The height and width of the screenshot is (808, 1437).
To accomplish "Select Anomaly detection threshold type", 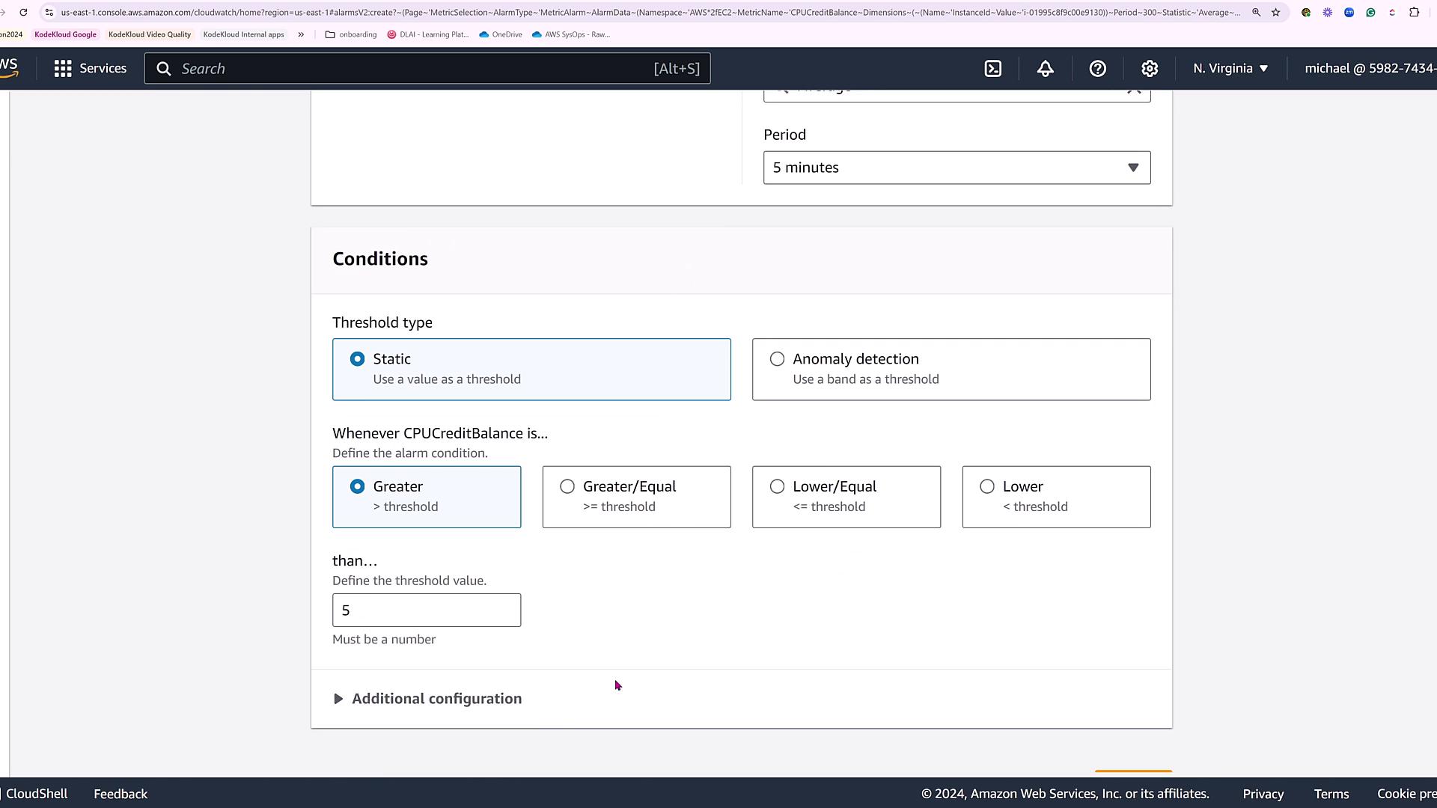I will [778, 359].
